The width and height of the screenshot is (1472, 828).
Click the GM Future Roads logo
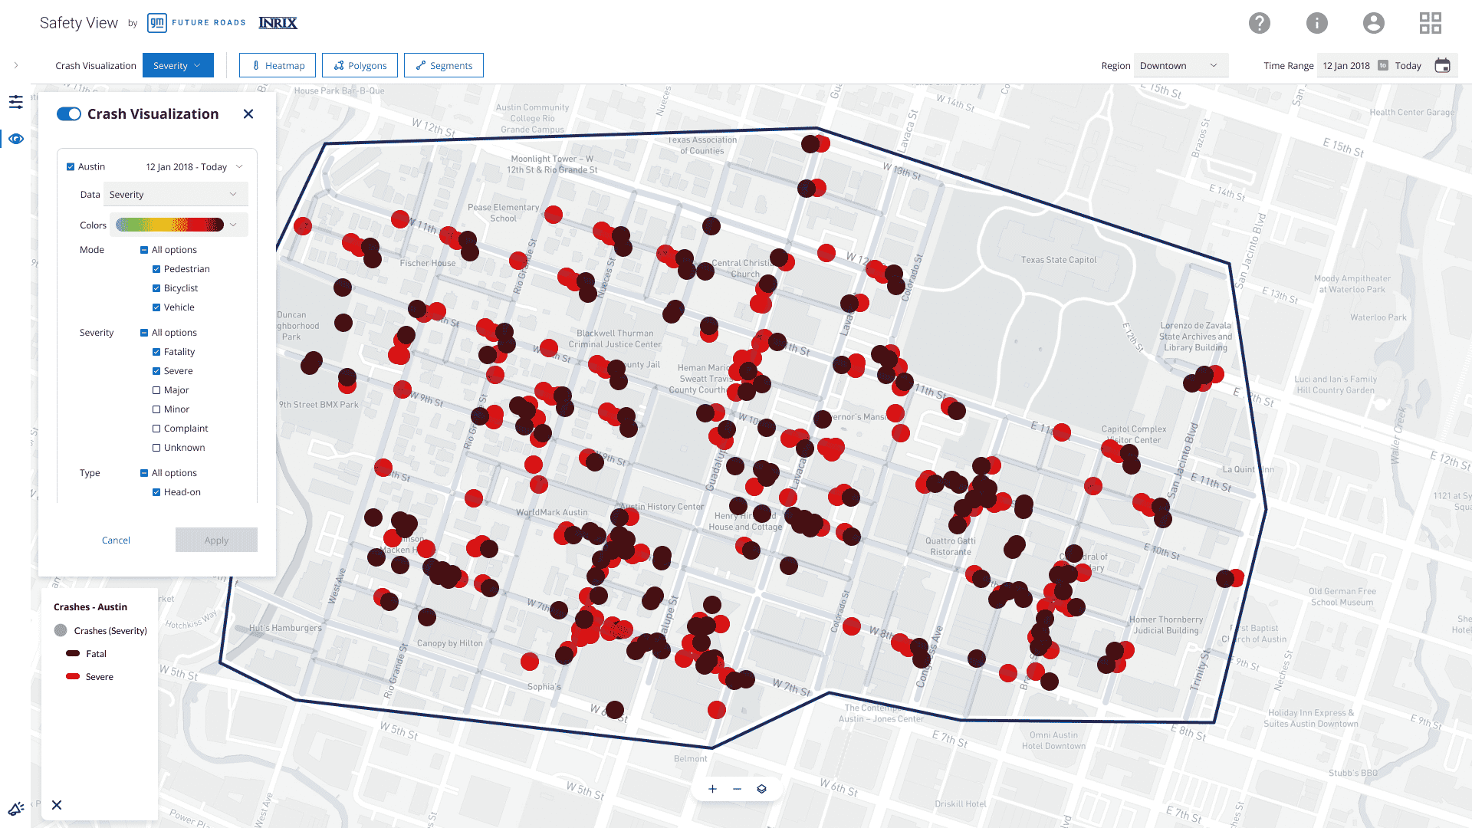197,23
